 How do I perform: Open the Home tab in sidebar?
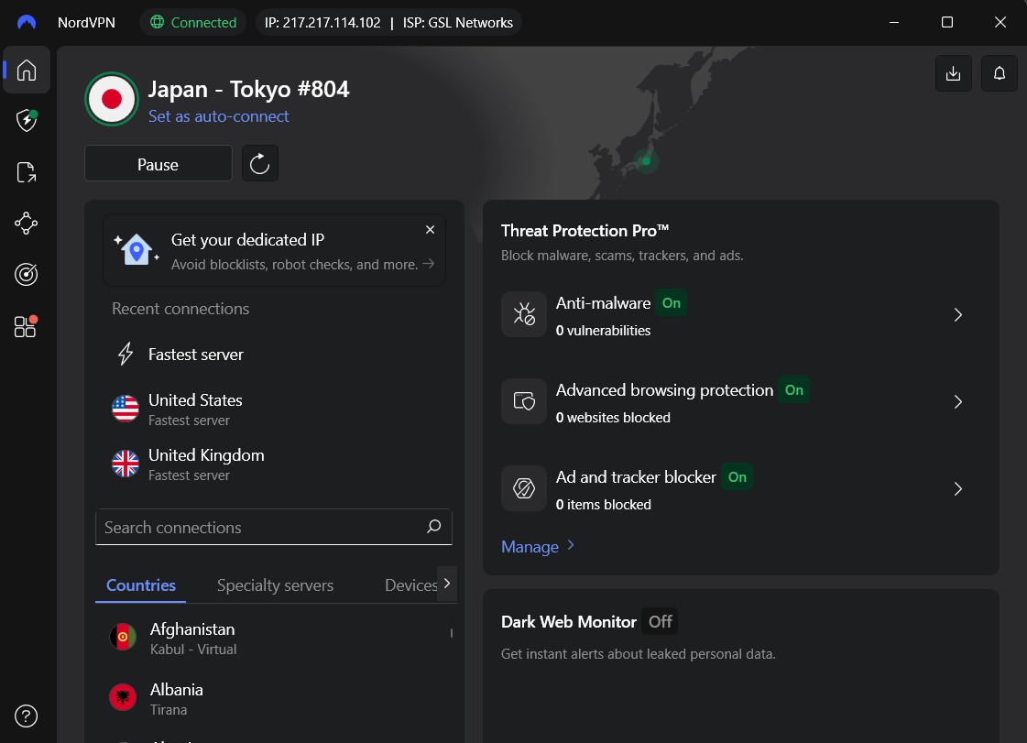pyautogui.click(x=27, y=71)
